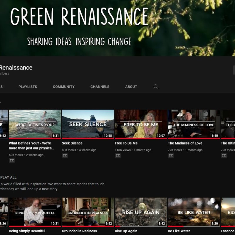The image size is (235, 235).
Task: Open 'Grounded in Realness' title link
Action: 79,231
